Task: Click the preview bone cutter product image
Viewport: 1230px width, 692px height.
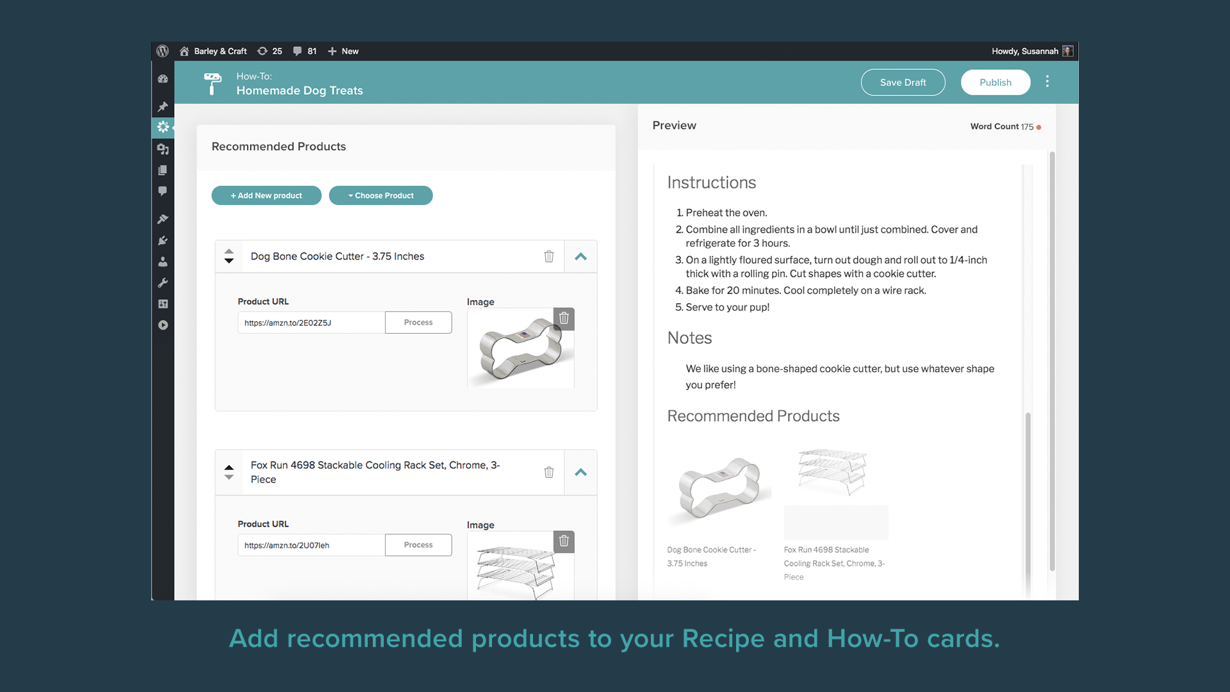Action: coord(719,487)
